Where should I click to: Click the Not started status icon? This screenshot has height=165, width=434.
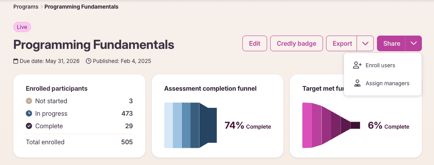pos(29,101)
